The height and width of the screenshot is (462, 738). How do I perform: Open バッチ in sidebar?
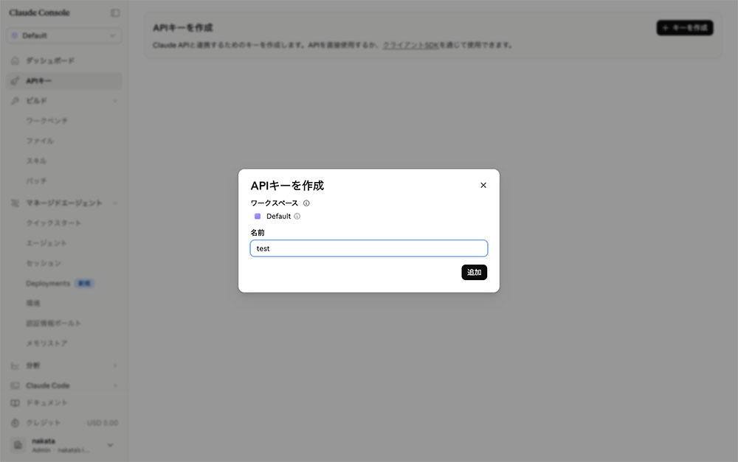click(36, 181)
